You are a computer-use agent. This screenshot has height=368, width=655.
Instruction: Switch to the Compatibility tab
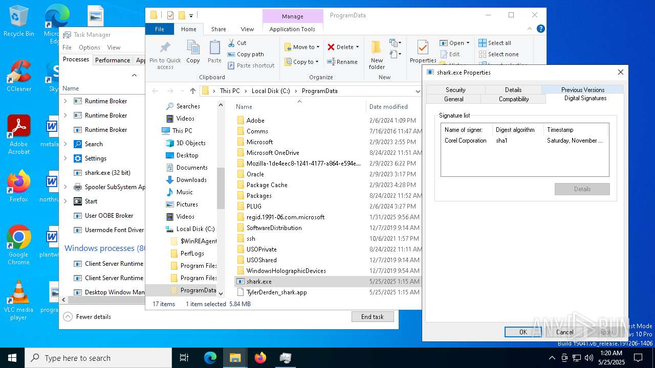514,99
